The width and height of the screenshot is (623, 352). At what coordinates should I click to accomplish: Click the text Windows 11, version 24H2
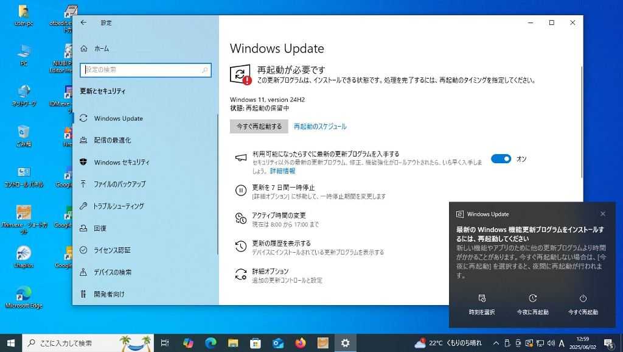tap(268, 99)
